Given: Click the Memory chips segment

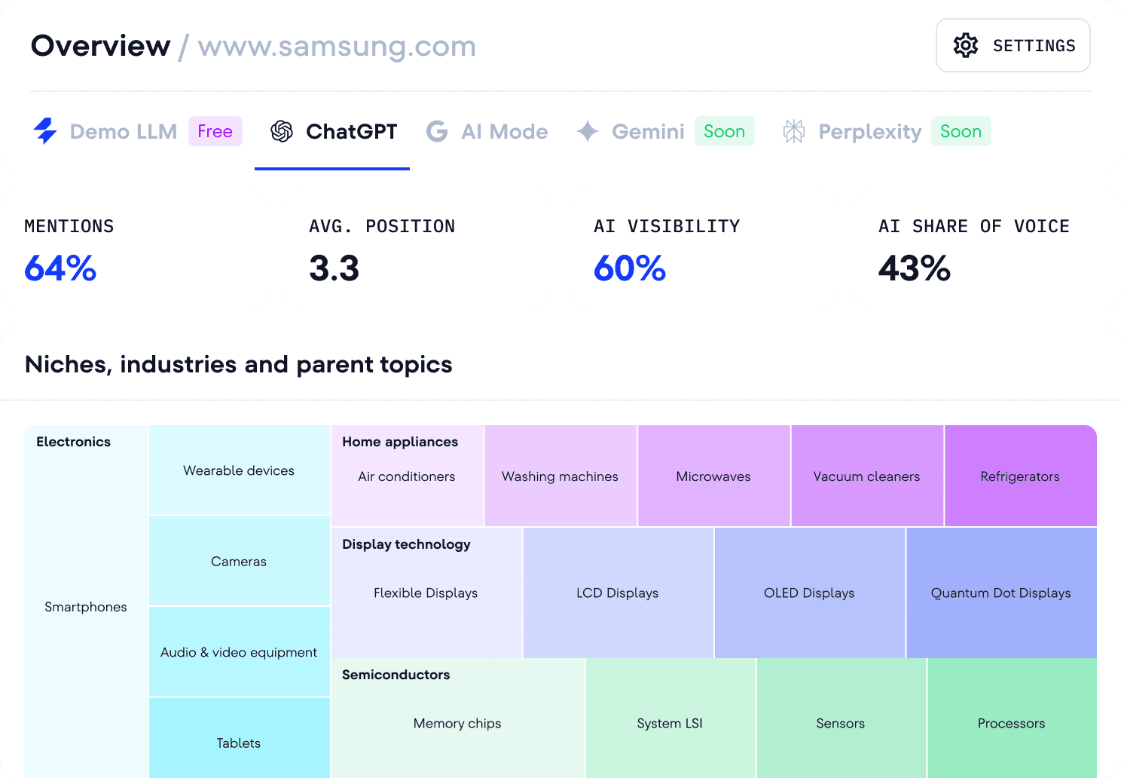Looking at the screenshot, I should coord(457,723).
